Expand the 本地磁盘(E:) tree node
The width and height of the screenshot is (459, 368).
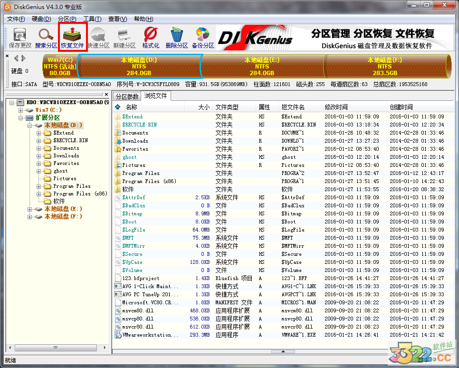coord(31,209)
